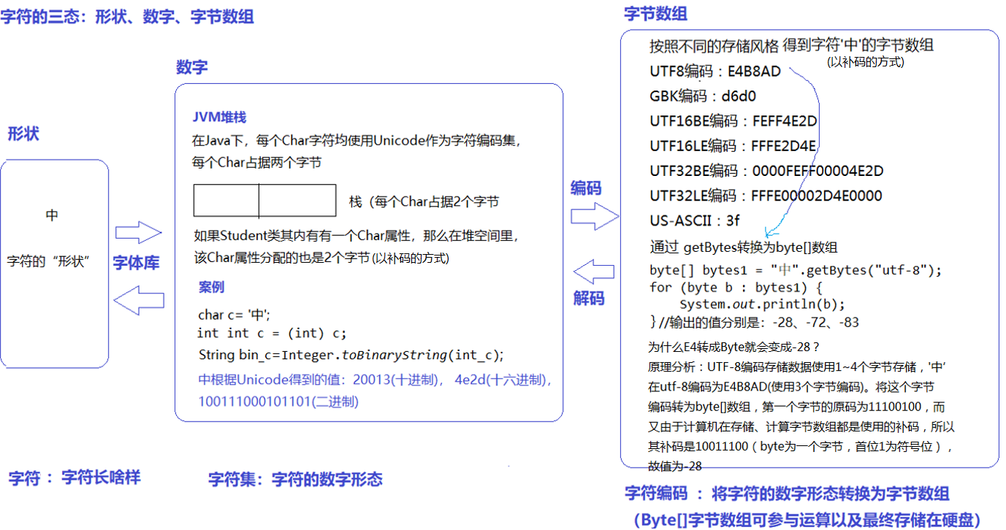Select the line 每个Char占据两个字节

tap(256, 162)
